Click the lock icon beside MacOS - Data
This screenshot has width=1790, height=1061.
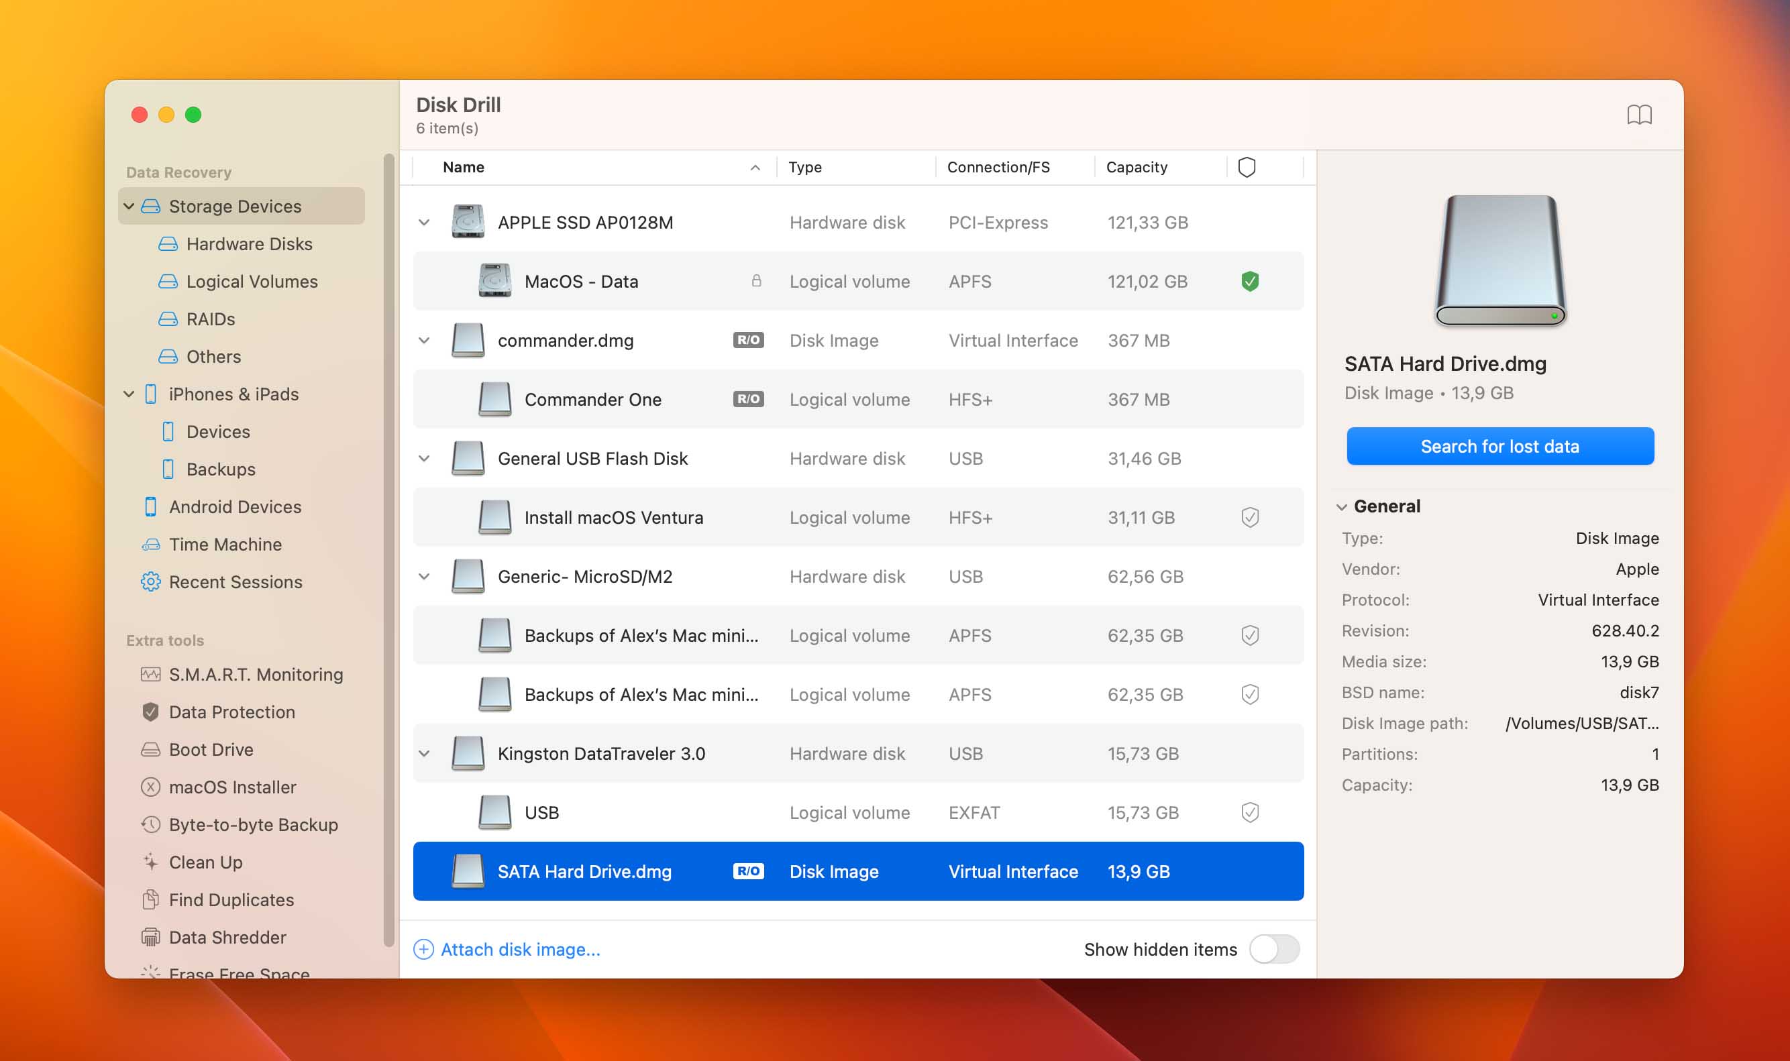756,281
